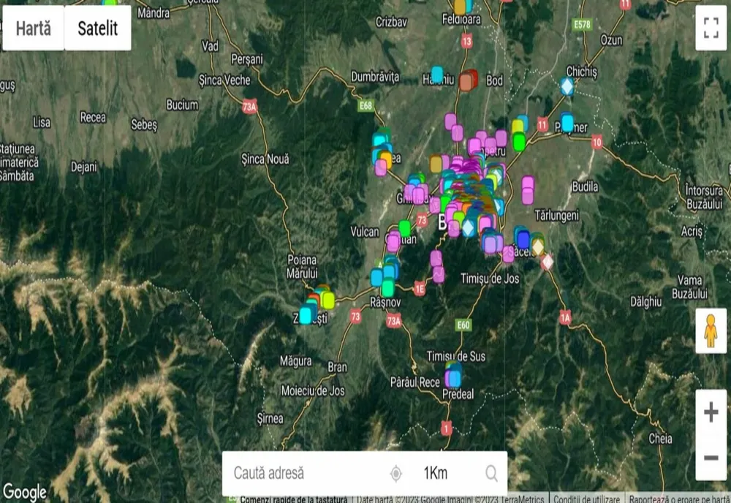Click the Vama Buzăului label
Viewport: 731px width, 503px height.
(689, 287)
